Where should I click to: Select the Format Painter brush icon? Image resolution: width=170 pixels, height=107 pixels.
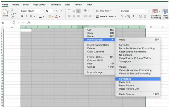point(12,17)
